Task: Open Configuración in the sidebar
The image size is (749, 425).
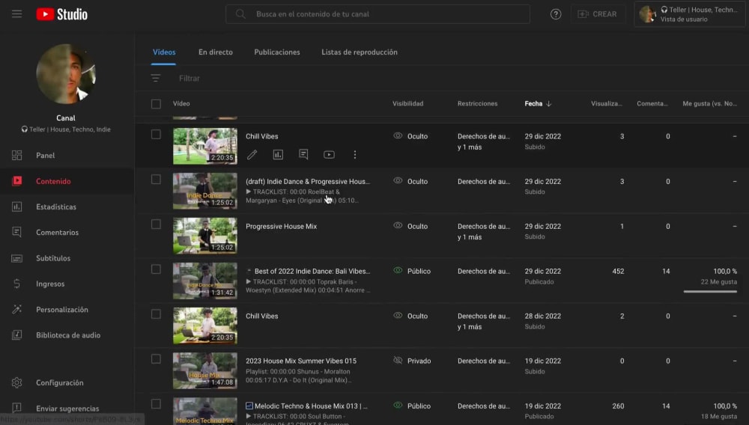Action: 67,382
